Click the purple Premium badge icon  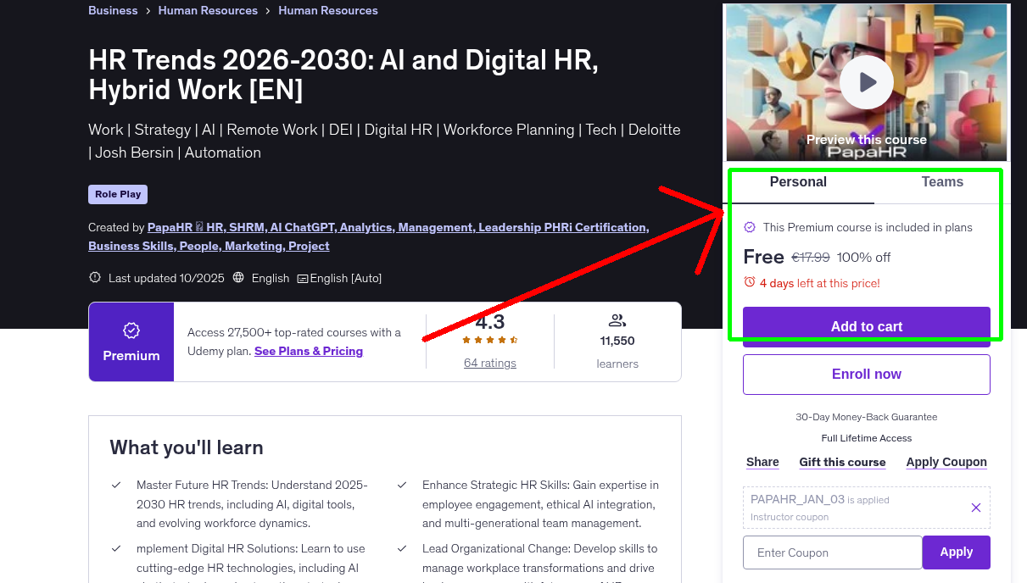coord(131,330)
